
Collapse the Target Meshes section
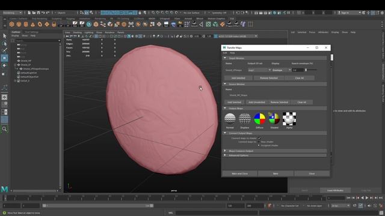point(225,58)
